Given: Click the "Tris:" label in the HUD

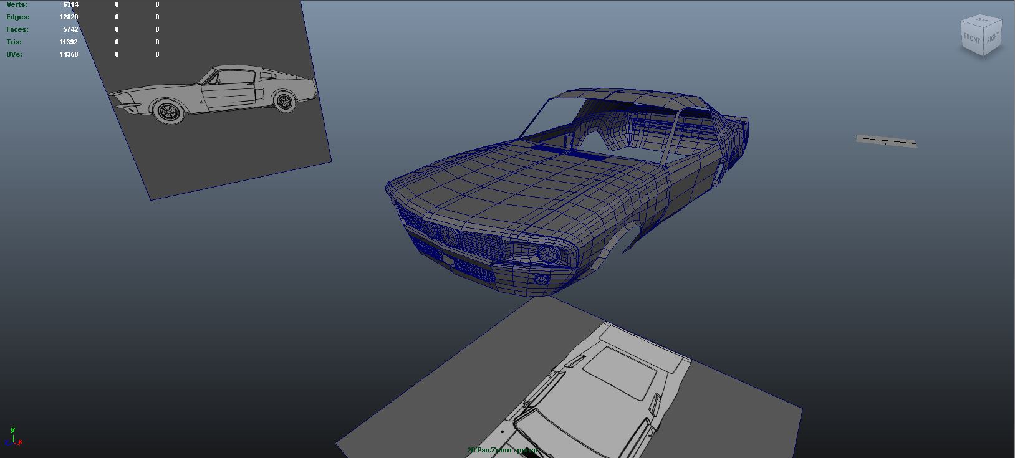Looking at the screenshot, I should coord(14,42).
